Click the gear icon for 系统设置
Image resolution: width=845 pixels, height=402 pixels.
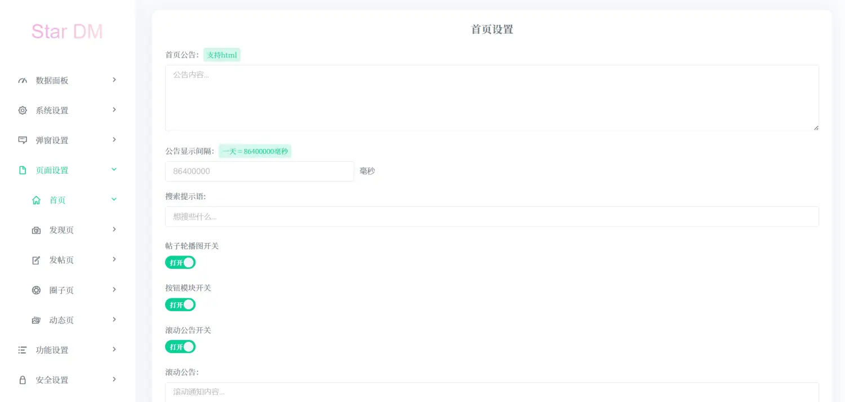23,111
